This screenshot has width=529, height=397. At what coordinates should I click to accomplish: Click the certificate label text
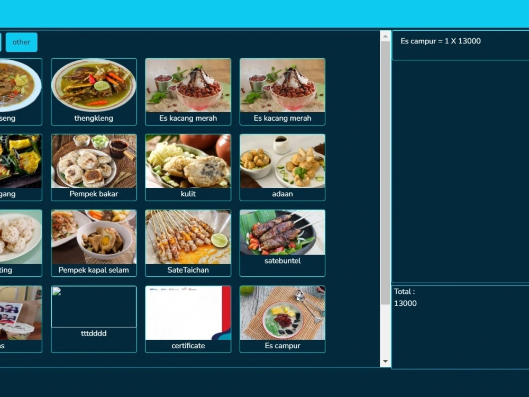pyautogui.click(x=188, y=346)
